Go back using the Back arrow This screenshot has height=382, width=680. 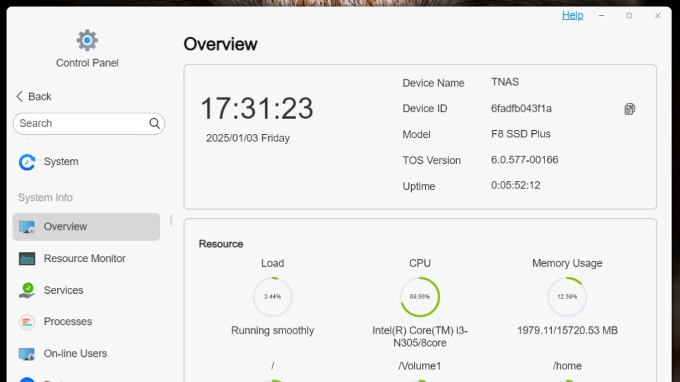coord(33,97)
